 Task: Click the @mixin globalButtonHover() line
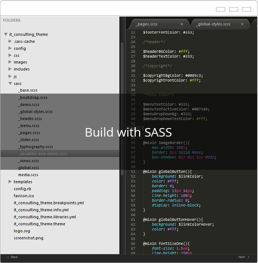pyautogui.click(x=173, y=220)
